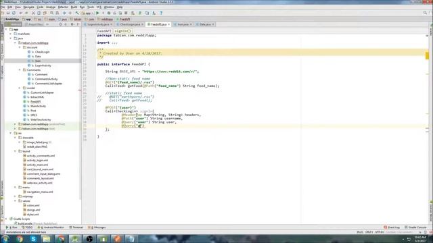Click the Redo toolbar icon
Image resolution: width=433 pixels, height=243 pixels.
point(26,13)
